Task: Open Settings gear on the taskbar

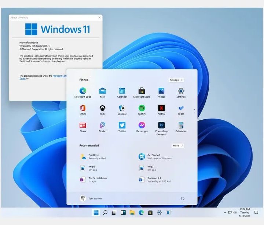Action: pos(159,213)
